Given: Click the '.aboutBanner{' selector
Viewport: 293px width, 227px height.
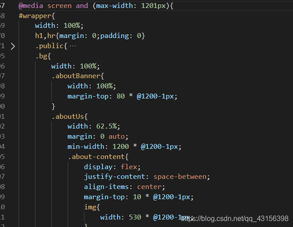Looking at the screenshot, I should [x=78, y=76].
